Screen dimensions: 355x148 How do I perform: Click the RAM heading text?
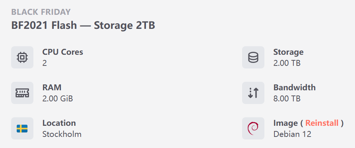coord(52,87)
